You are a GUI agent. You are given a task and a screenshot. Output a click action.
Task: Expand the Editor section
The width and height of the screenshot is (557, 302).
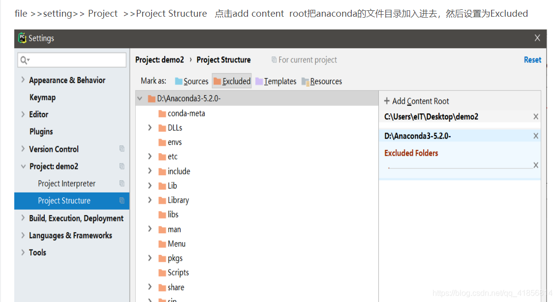click(23, 114)
